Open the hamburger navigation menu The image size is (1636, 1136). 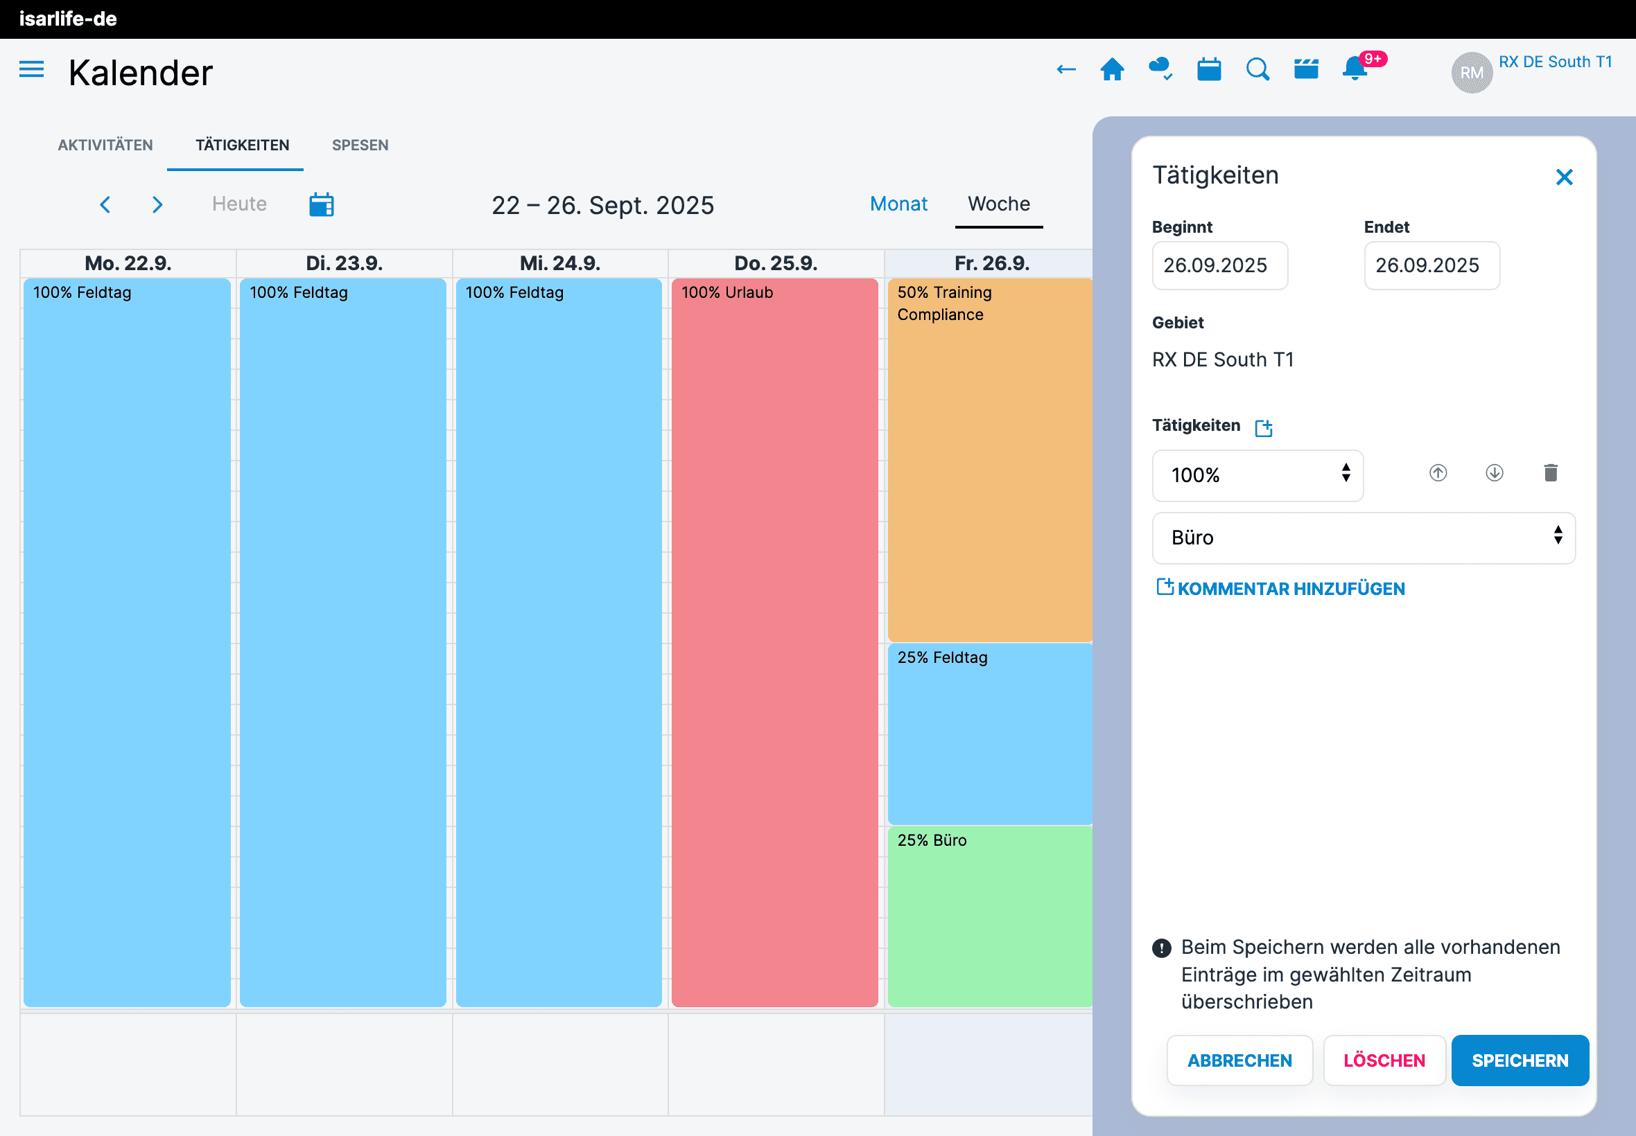point(31,69)
